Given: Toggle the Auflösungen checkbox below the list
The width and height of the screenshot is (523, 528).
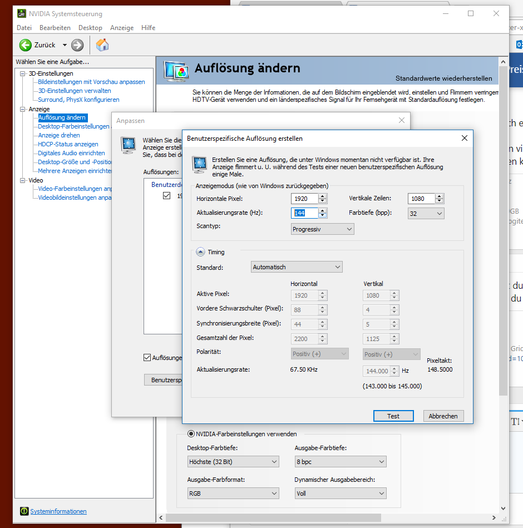Looking at the screenshot, I should [x=147, y=358].
